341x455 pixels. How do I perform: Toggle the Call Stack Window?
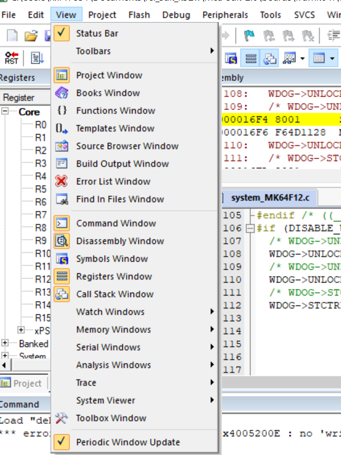tap(115, 294)
